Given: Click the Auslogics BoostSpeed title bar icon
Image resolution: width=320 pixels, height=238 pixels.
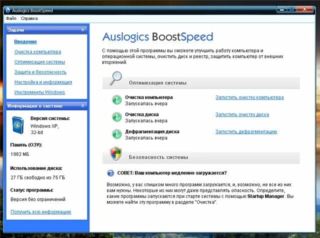Looking at the screenshot, I should [8, 10].
